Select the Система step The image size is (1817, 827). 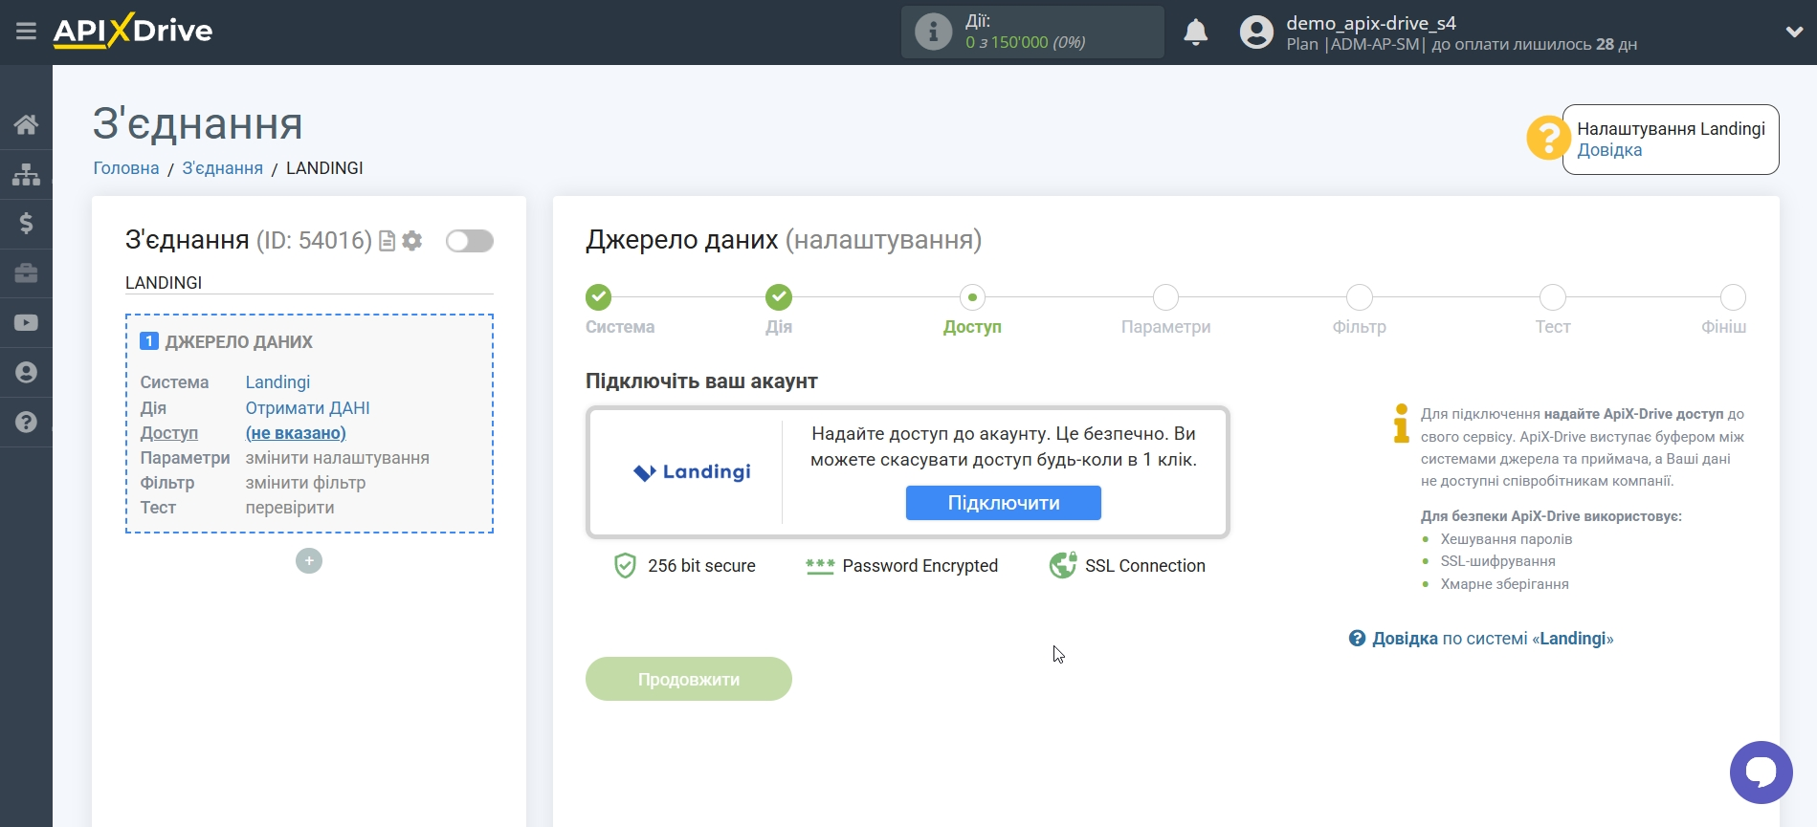(x=599, y=298)
